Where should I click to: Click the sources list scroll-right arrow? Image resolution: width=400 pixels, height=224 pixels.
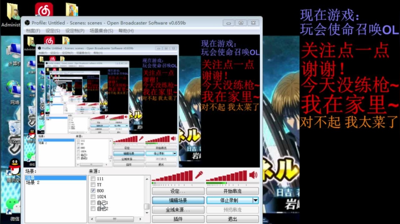tap(140, 219)
